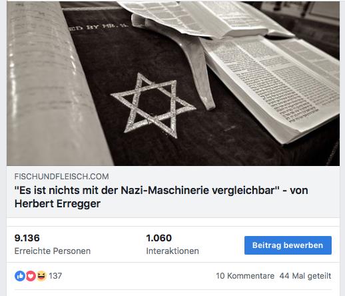Click the 1.060 interactions number
This screenshot has width=345, height=296.
[x=159, y=238]
